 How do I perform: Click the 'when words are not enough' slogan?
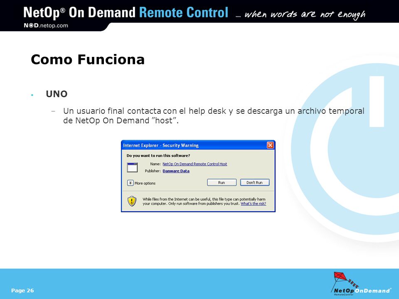[305, 15]
